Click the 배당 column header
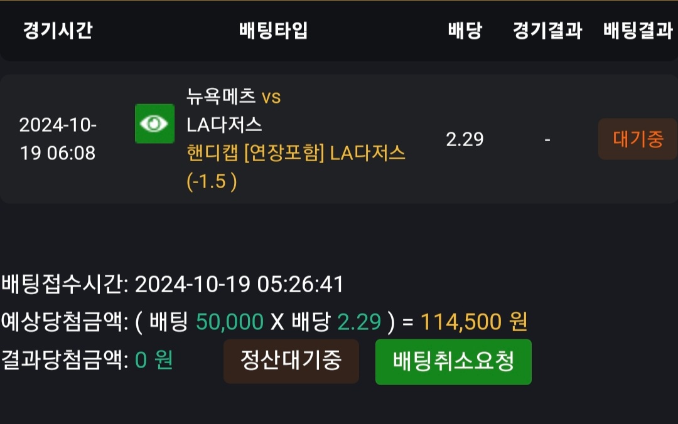The image size is (678, 424). [x=465, y=31]
